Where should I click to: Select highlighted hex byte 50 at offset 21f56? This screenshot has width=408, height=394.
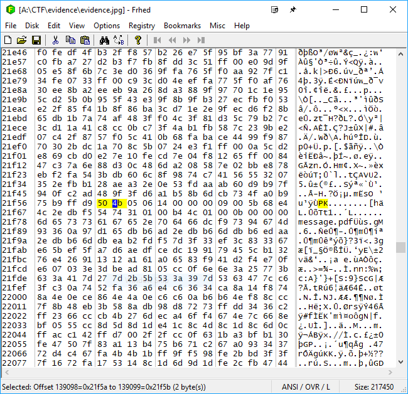coord(103,204)
